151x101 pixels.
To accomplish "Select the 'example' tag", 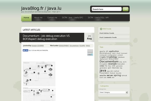I will pos(112,64).
